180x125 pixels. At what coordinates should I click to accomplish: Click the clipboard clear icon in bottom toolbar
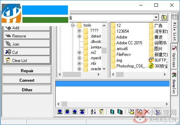[101, 112]
